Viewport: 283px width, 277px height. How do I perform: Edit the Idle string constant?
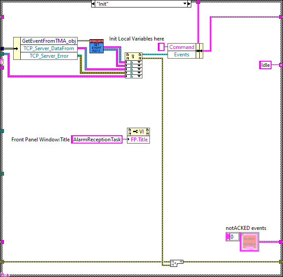[x=265, y=65]
